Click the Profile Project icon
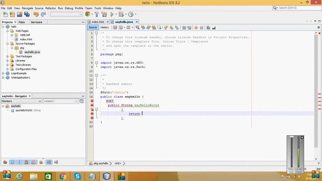The height and width of the screenshot is (181, 322). point(131,15)
